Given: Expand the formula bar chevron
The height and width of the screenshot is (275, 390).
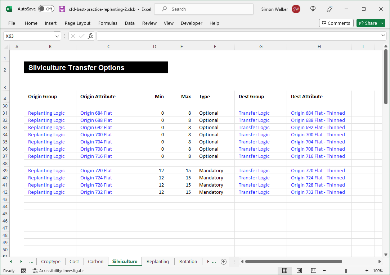Looking at the screenshot, I should tap(383, 36).
